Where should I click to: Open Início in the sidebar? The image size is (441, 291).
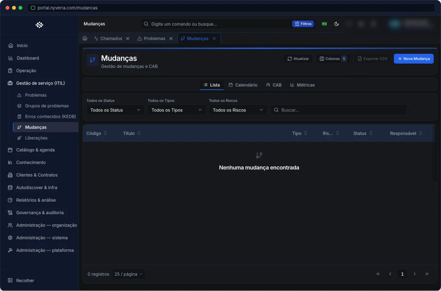(x=39, y=45)
